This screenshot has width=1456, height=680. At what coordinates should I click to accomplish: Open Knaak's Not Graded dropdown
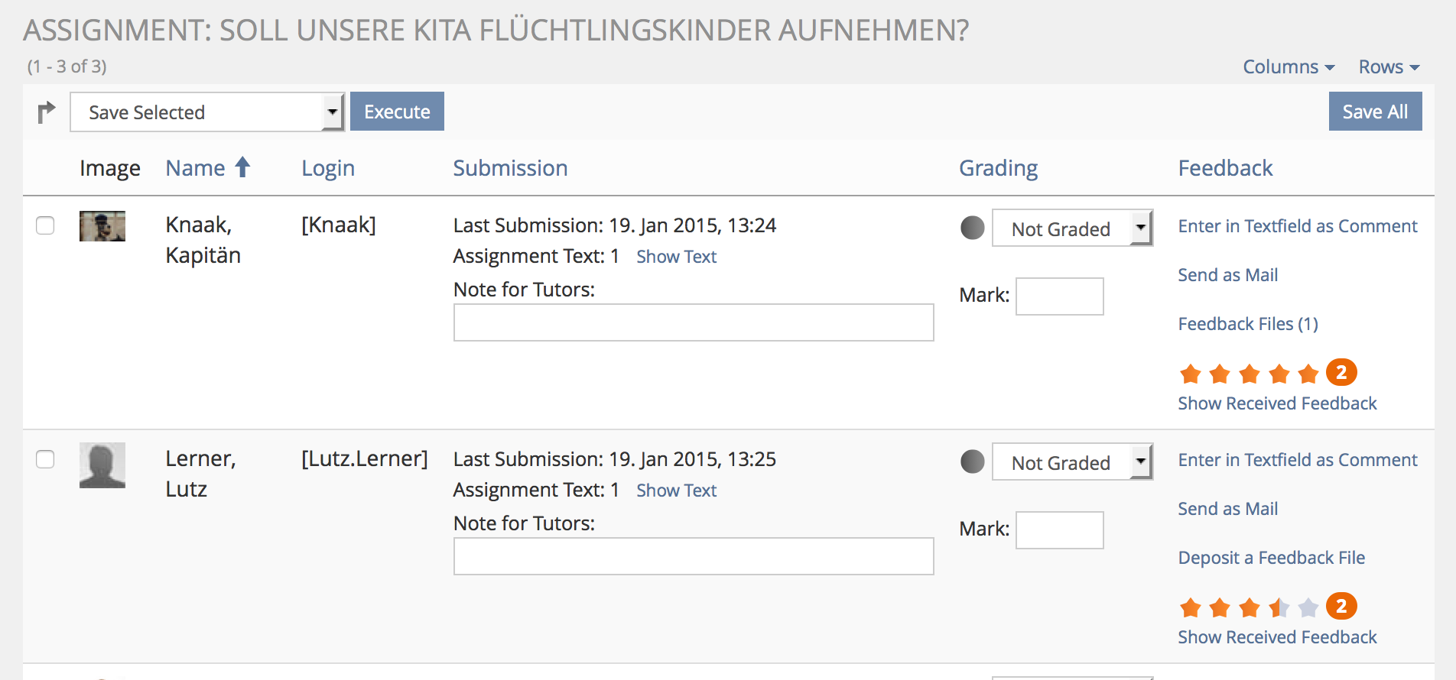tap(1071, 228)
